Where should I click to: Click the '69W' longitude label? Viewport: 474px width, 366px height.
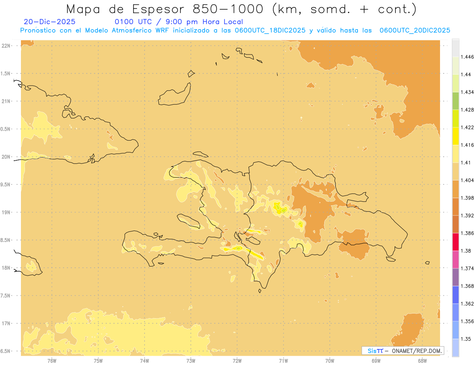tap(376, 361)
